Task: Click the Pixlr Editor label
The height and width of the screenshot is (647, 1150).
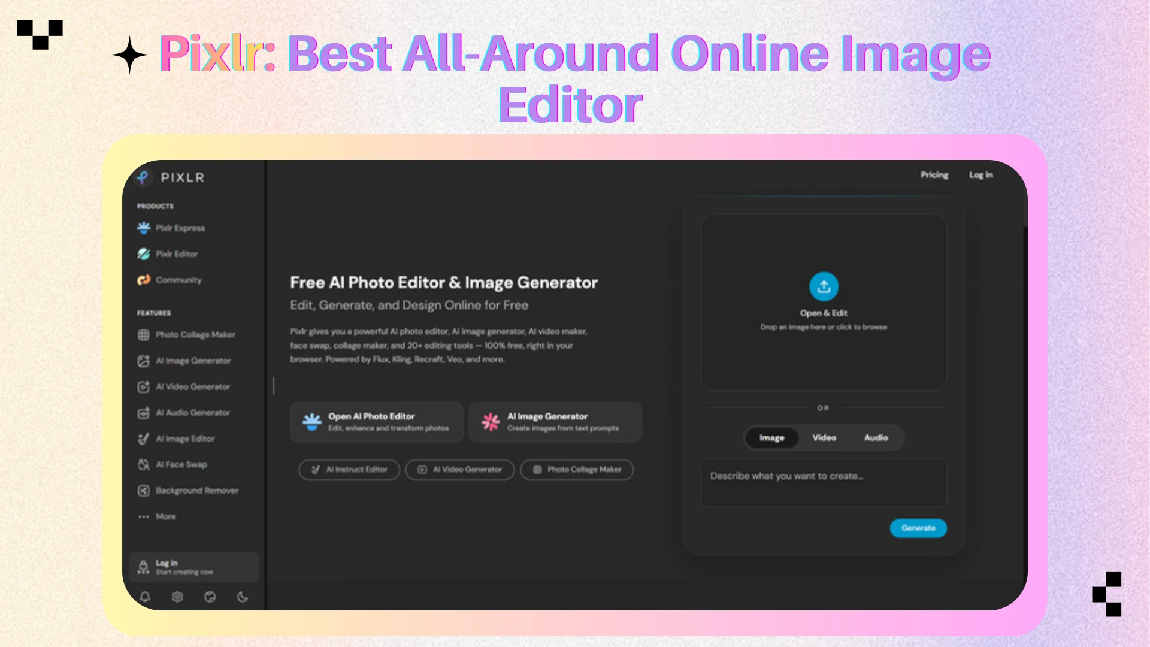Action: point(177,254)
